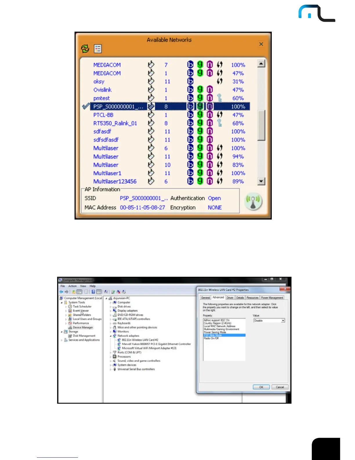Click green g icon in Ovislink row
The width and height of the screenshot is (355, 460).
200,90
